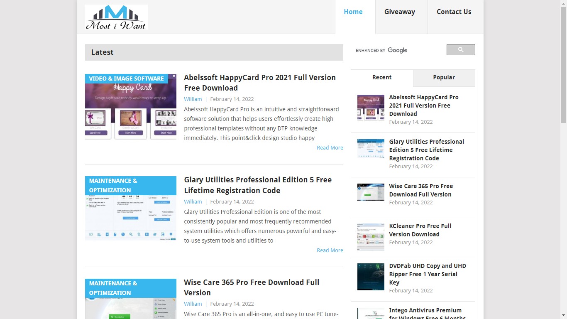Open Abelssoft HappyCard Pro 2021 main article title
The width and height of the screenshot is (567, 319).
pos(260,83)
